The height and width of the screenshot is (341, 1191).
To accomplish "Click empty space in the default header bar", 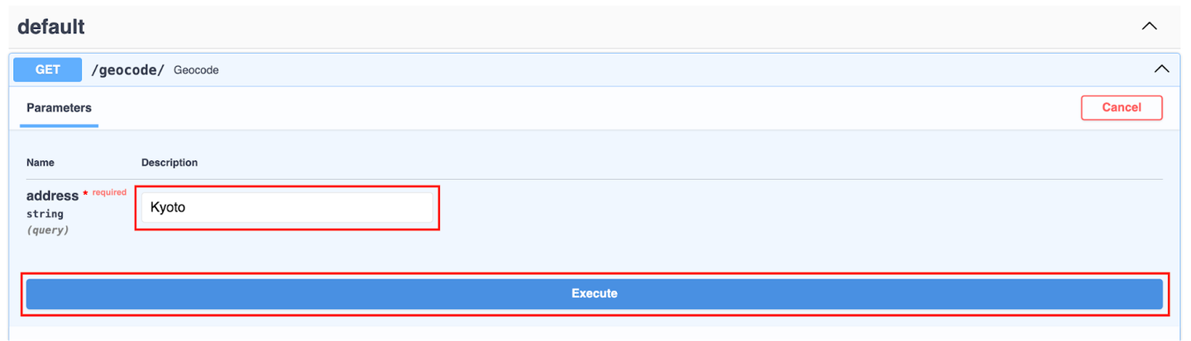I will 579,26.
